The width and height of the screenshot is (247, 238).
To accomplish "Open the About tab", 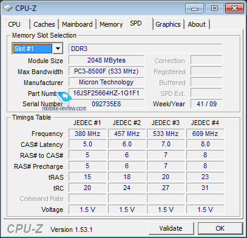I will (197, 24).
